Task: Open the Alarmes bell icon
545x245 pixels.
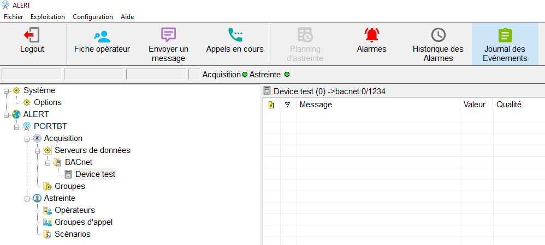Action: [371, 35]
